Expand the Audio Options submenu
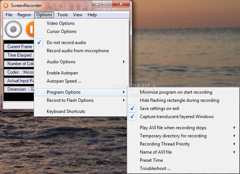Image resolution: width=240 pixels, height=174 pixels. click(x=82, y=62)
